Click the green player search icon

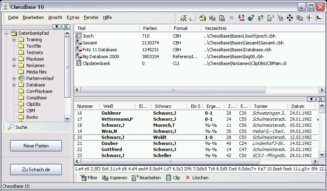click(x=260, y=18)
